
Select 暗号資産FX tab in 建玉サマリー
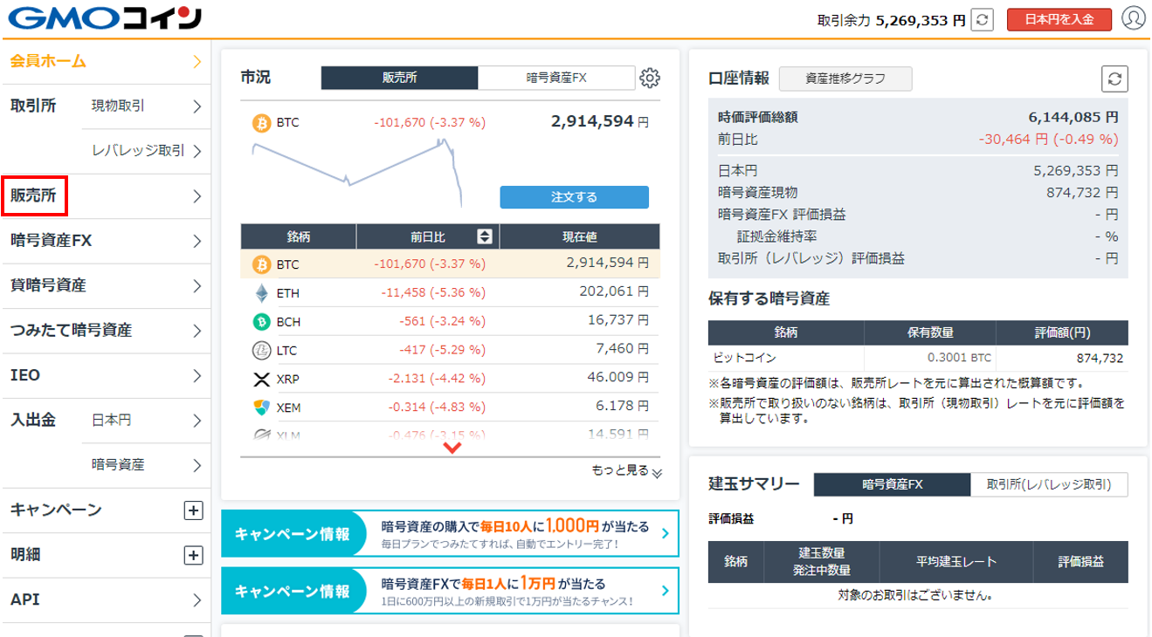pyautogui.click(x=892, y=484)
